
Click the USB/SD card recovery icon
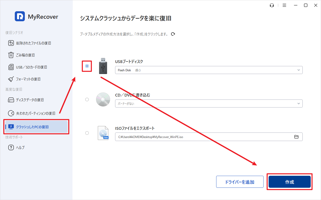point(11,67)
